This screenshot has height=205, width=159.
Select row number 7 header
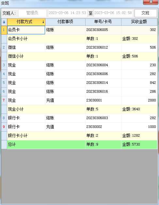coord(4,101)
